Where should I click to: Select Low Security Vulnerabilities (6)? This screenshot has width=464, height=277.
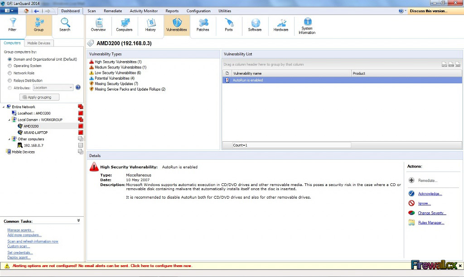(x=115, y=73)
